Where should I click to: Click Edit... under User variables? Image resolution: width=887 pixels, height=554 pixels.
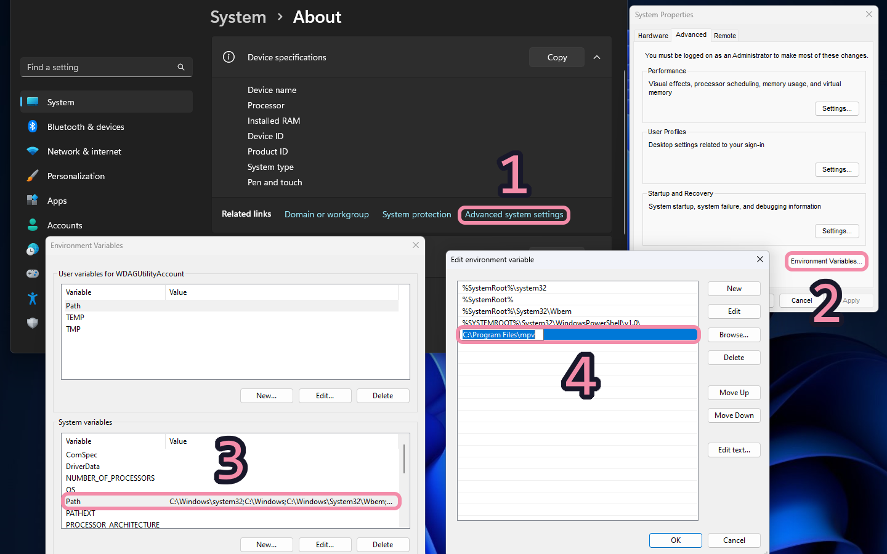(x=325, y=396)
